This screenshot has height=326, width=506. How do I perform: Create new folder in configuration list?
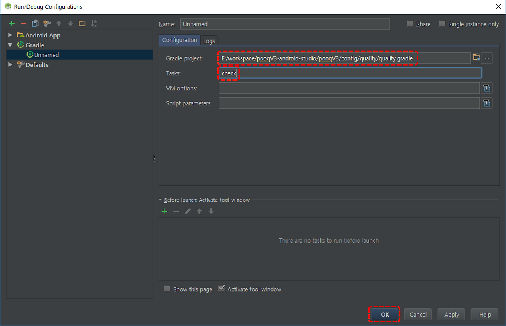(x=82, y=23)
